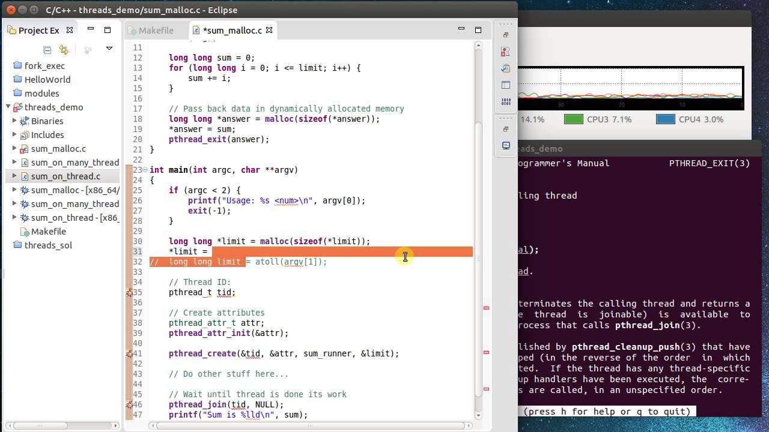Select the threads_sol project
The image size is (769, 432).
point(48,245)
